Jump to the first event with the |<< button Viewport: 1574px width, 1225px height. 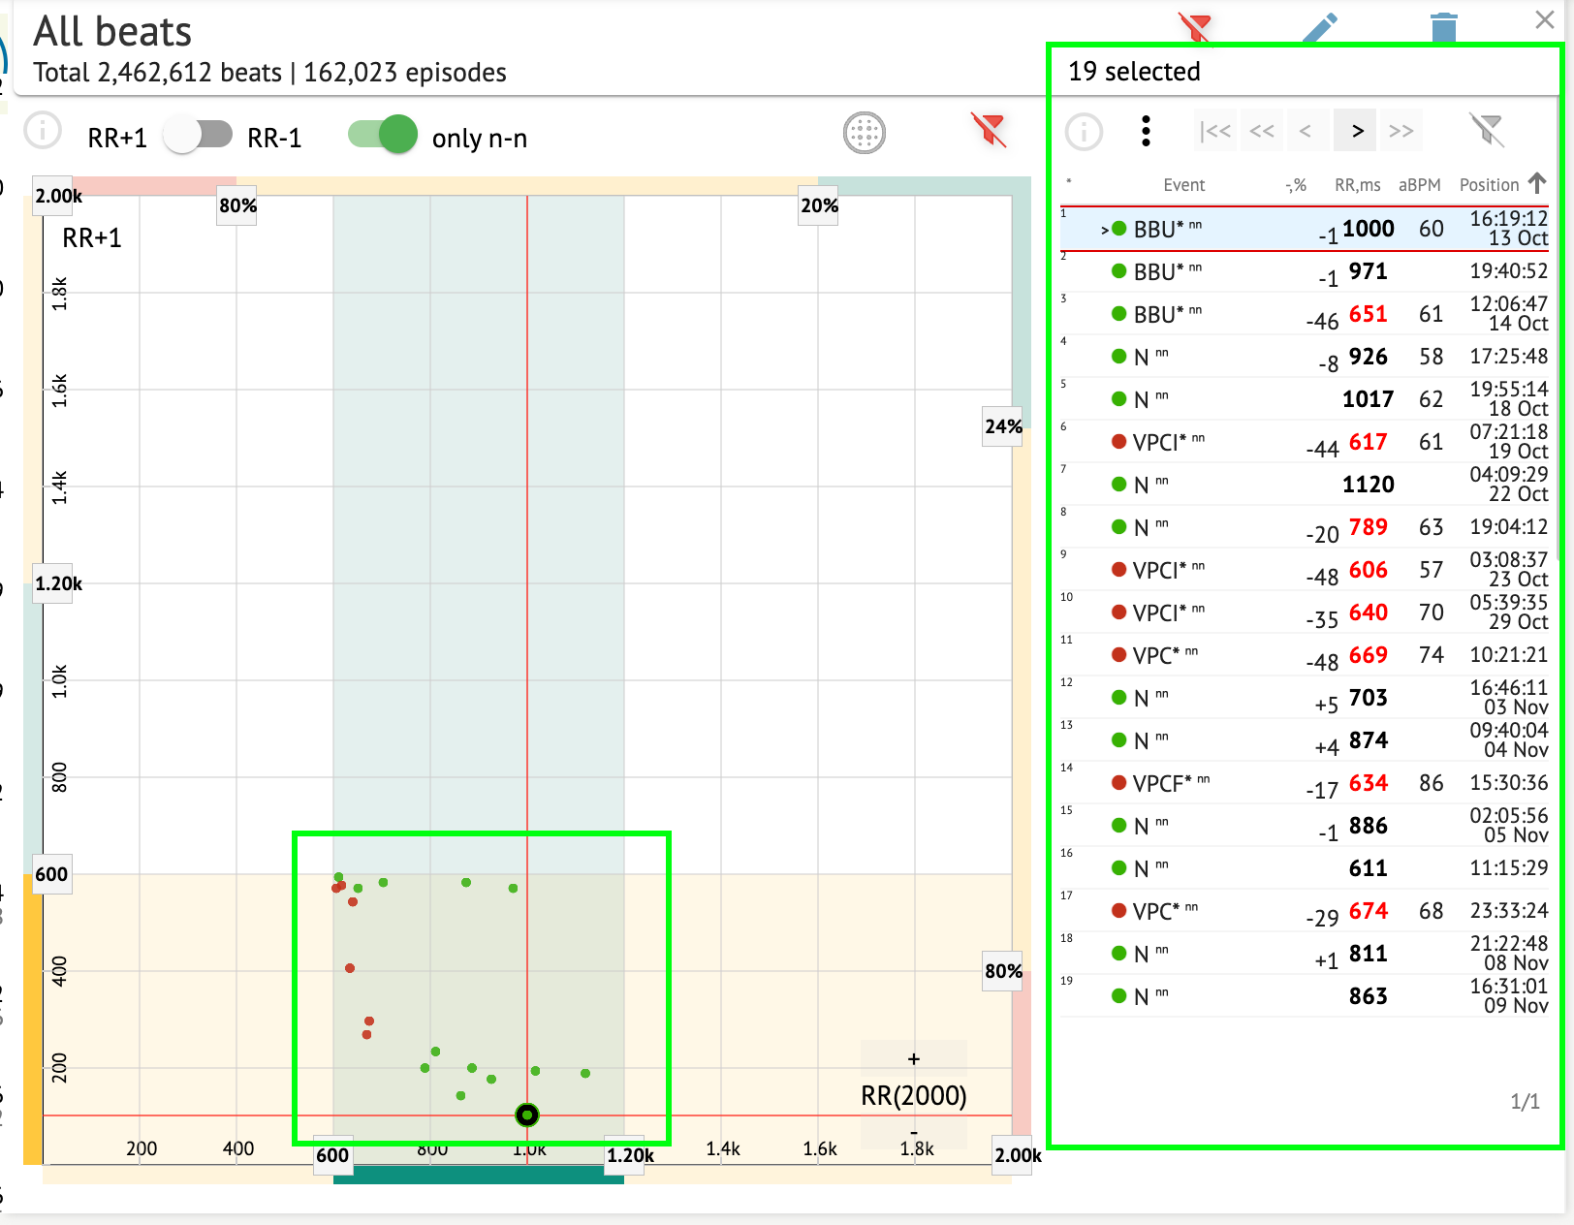[1215, 131]
